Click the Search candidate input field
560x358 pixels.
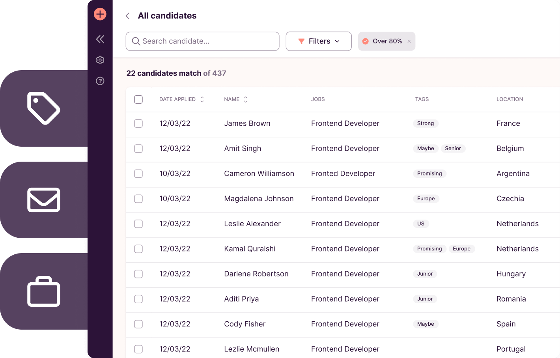(203, 41)
